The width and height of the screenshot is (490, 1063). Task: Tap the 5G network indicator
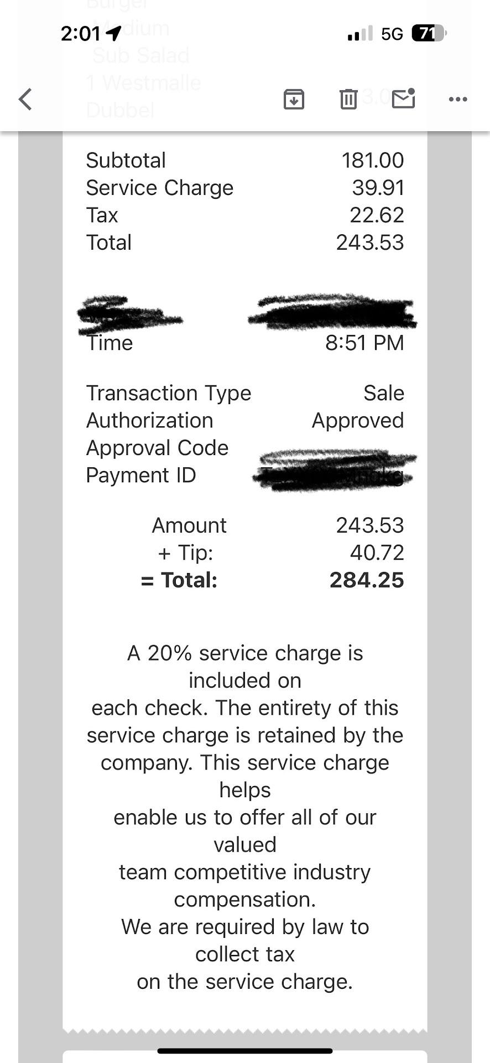point(392,34)
